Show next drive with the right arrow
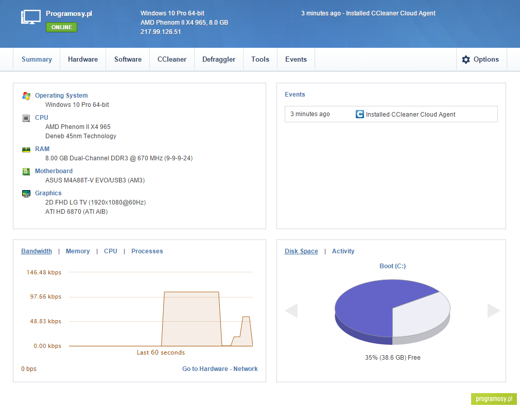 pyautogui.click(x=493, y=310)
